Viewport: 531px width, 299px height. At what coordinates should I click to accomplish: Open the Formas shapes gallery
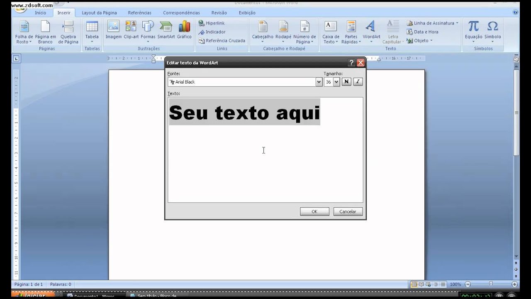coord(148,32)
